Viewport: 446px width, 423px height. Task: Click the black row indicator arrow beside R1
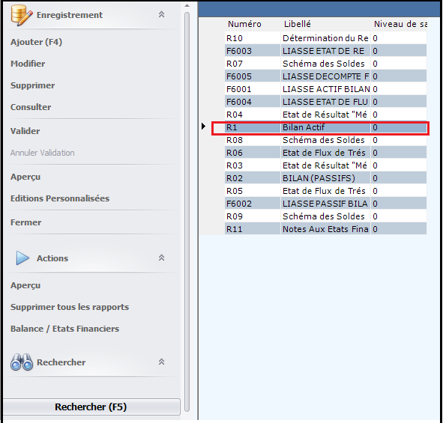pyautogui.click(x=203, y=126)
